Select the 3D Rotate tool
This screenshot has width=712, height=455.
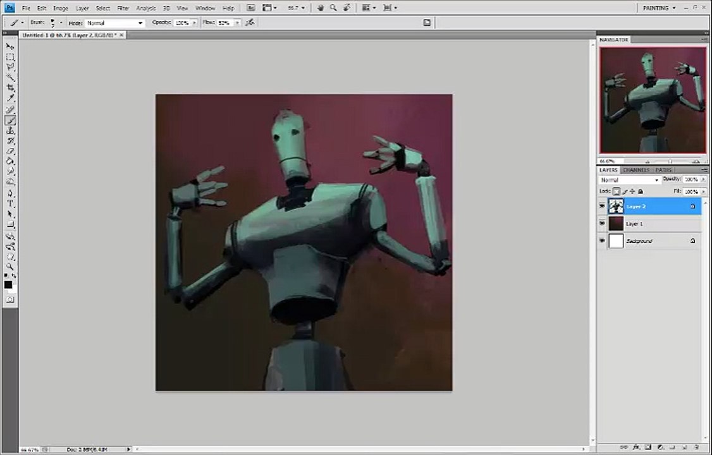click(x=10, y=236)
